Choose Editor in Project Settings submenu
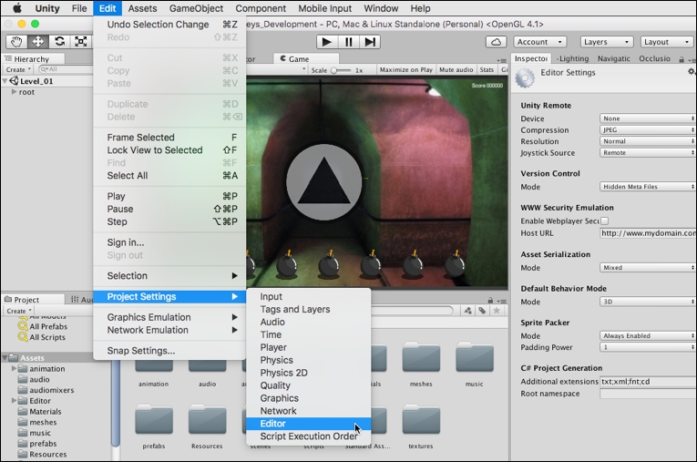This screenshot has height=462, width=697. point(309,424)
